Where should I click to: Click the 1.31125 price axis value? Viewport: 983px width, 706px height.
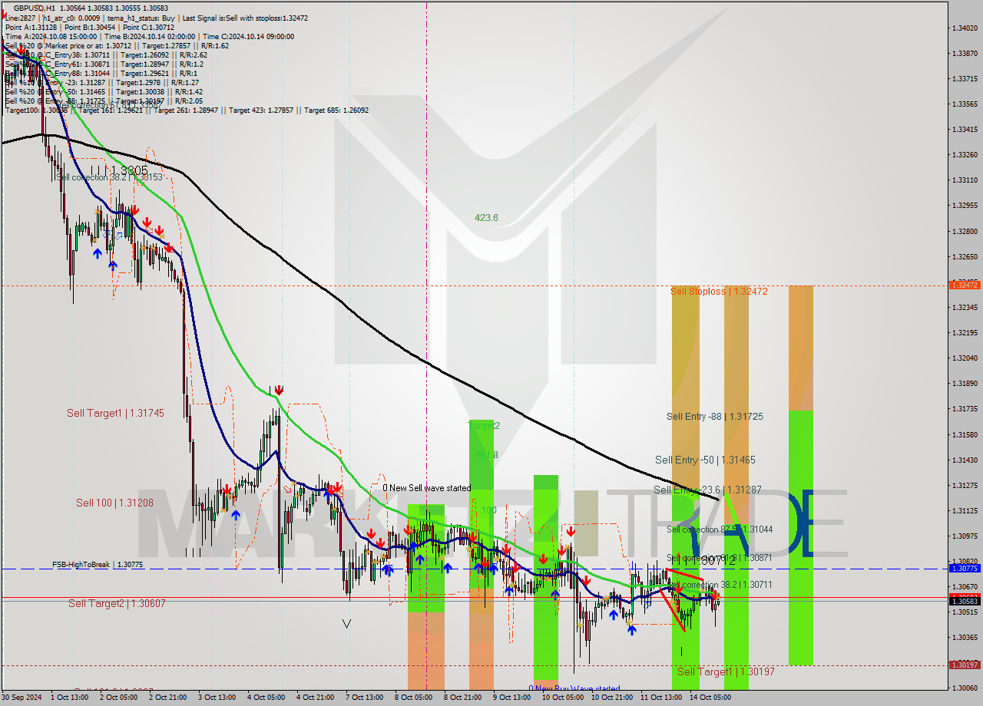pyautogui.click(x=965, y=511)
